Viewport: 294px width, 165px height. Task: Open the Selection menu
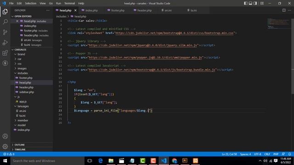tap(31, 3)
